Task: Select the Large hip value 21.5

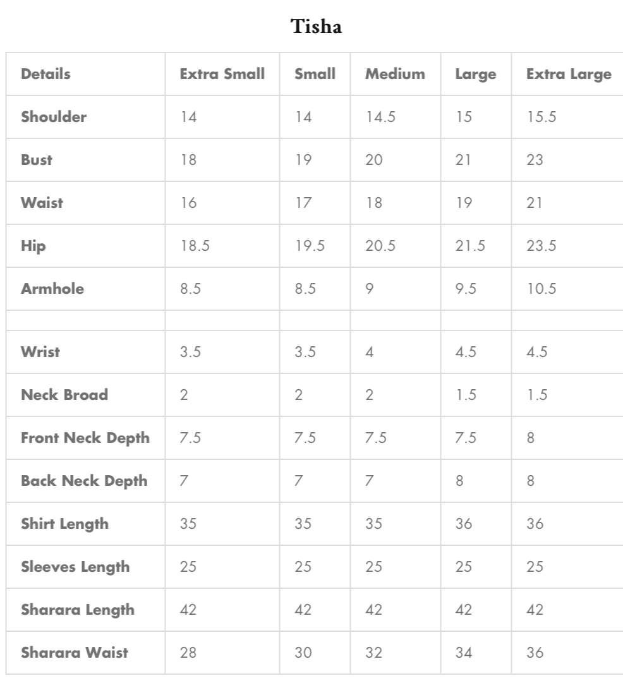Action: coord(470,246)
